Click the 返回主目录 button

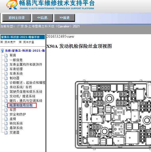coord(16,18)
